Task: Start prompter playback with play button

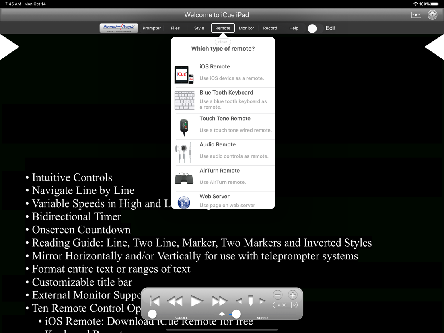Action: tap(197, 301)
